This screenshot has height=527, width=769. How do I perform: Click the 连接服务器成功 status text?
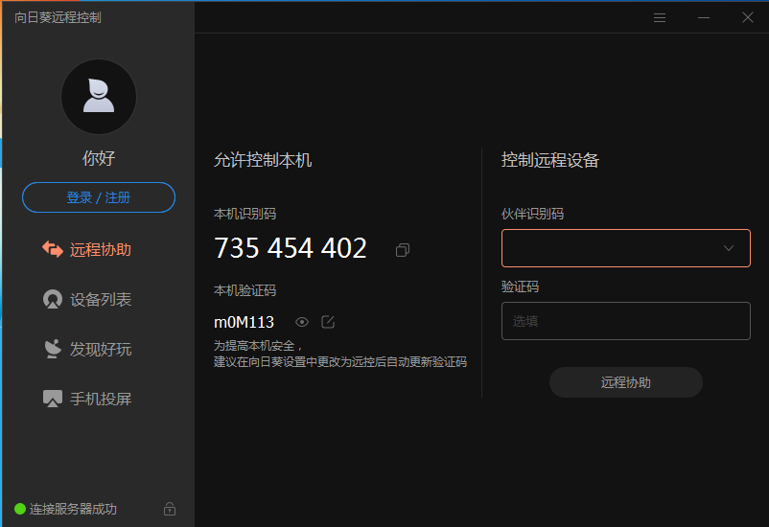[73, 509]
